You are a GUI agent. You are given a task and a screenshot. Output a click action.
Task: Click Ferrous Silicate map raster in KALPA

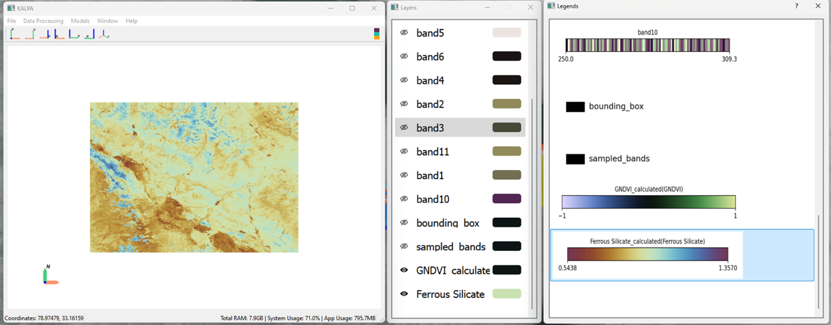[x=194, y=177]
